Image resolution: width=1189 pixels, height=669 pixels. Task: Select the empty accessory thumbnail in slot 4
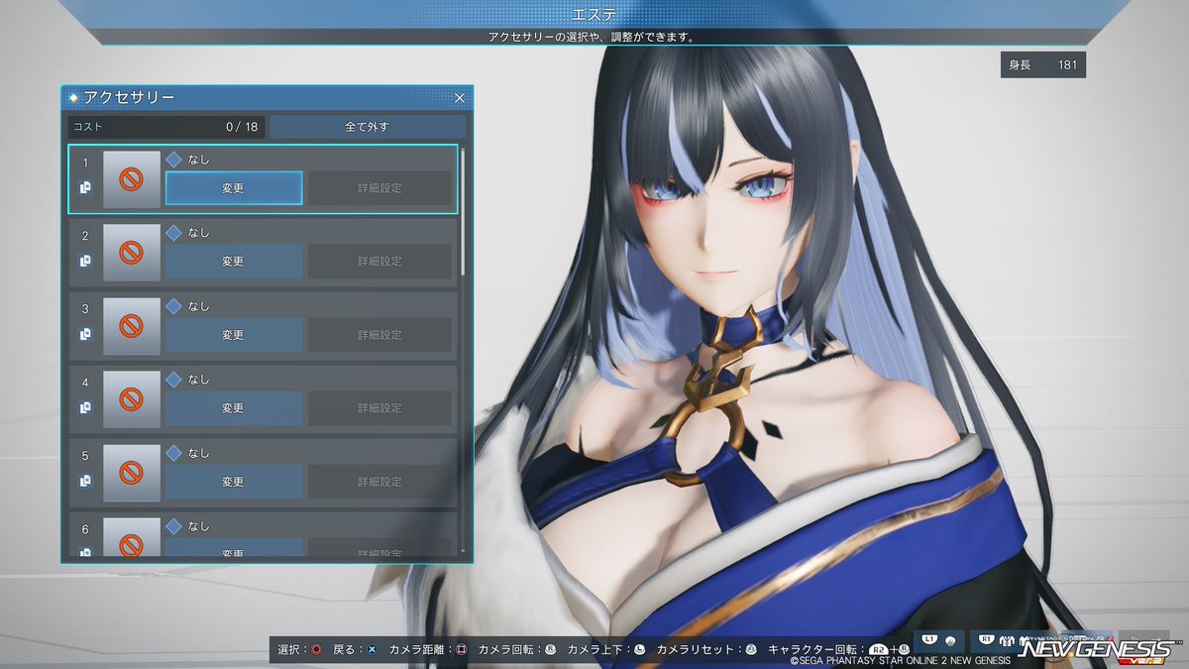[x=132, y=399]
